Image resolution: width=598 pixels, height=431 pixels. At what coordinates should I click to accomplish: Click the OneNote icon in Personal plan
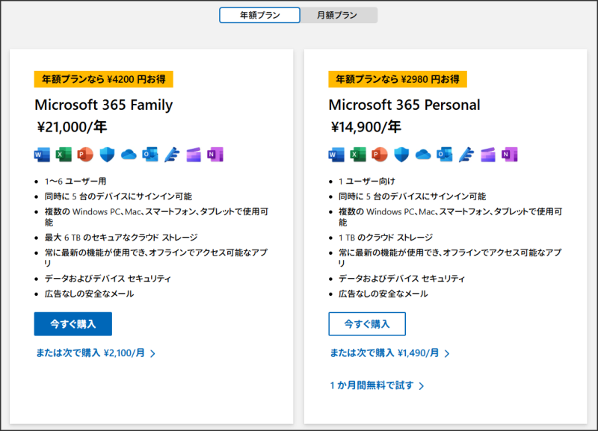click(x=510, y=155)
